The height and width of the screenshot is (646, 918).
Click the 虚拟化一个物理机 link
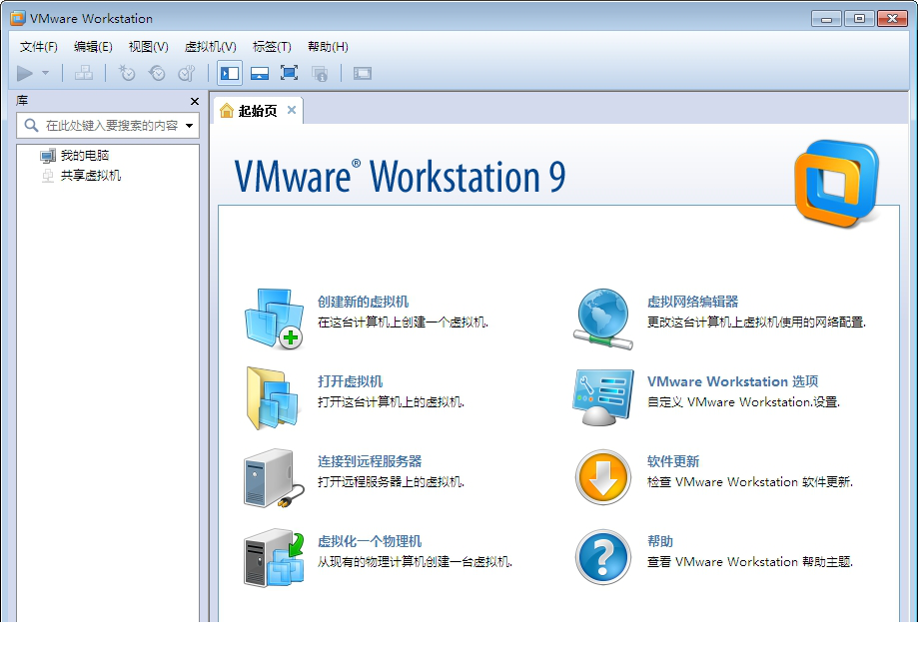click(370, 541)
